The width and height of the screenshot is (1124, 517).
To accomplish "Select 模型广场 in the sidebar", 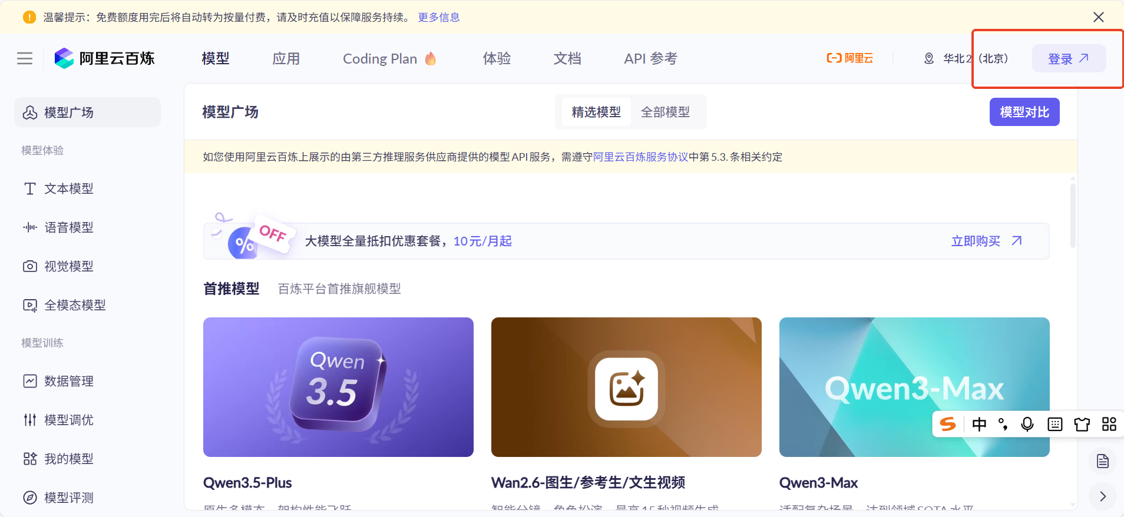I will click(x=87, y=112).
